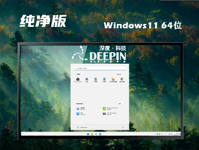
Task: Open the All apps button
Action: [120, 74]
